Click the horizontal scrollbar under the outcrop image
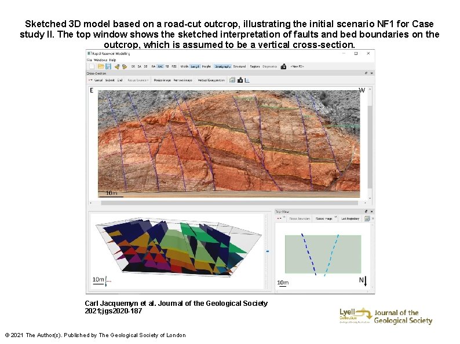 tap(229, 202)
